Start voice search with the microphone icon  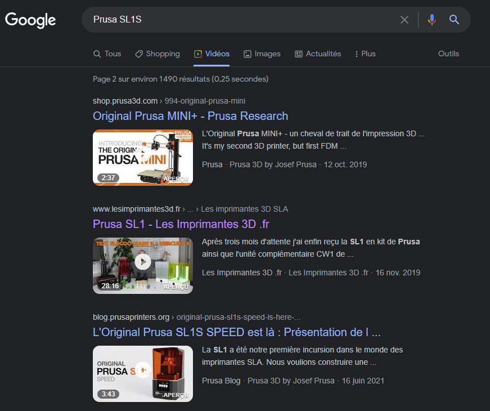pyautogui.click(x=432, y=20)
